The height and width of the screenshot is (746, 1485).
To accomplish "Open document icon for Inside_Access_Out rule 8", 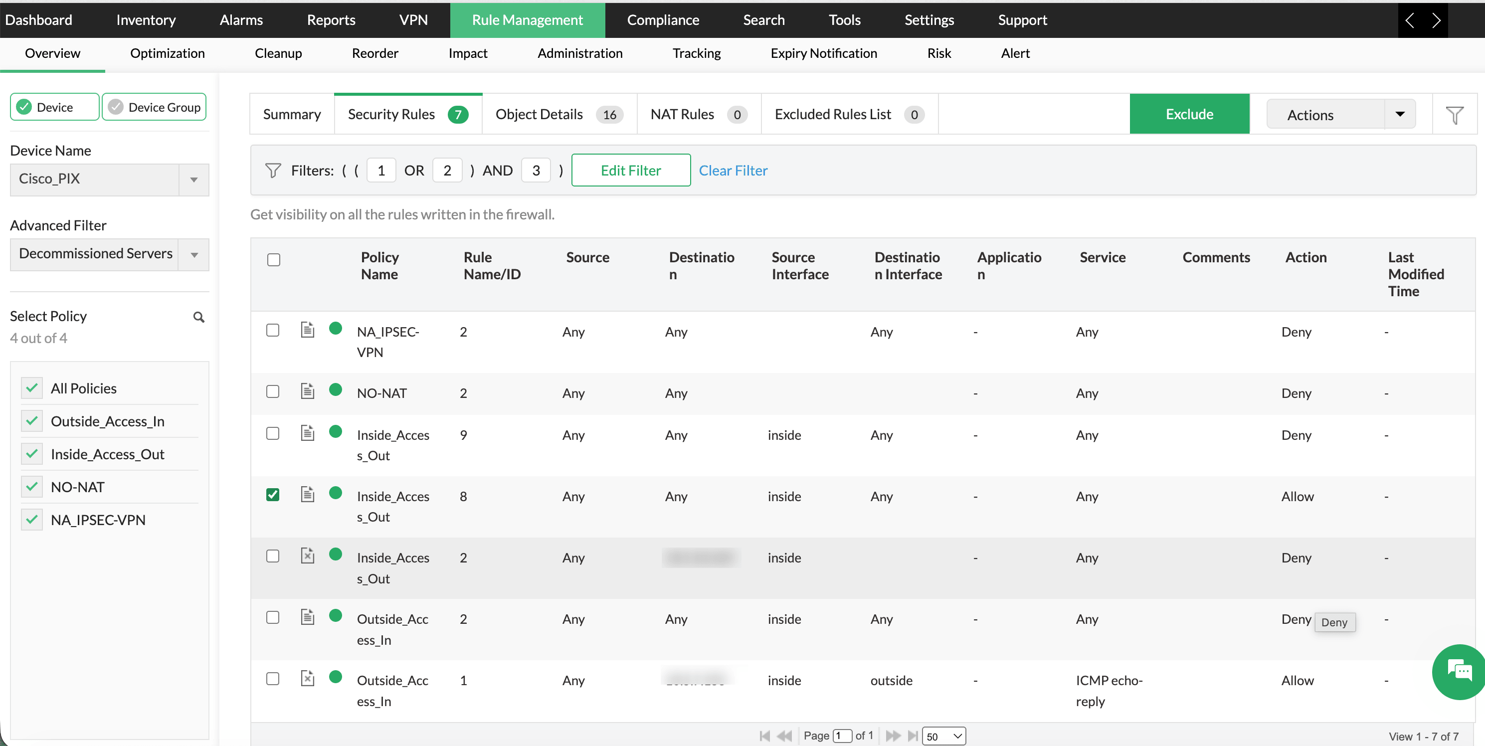I will pyautogui.click(x=308, y=494).
